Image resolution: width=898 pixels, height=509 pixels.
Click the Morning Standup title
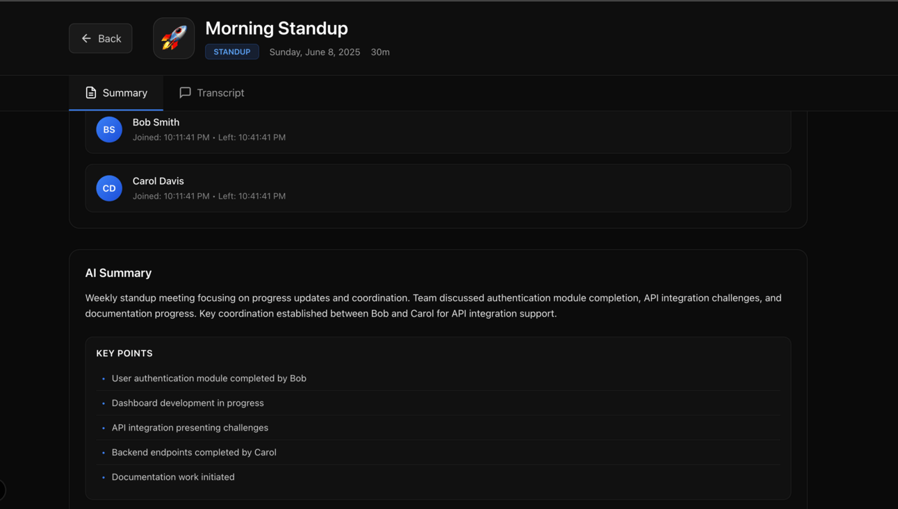click(277, 28)
